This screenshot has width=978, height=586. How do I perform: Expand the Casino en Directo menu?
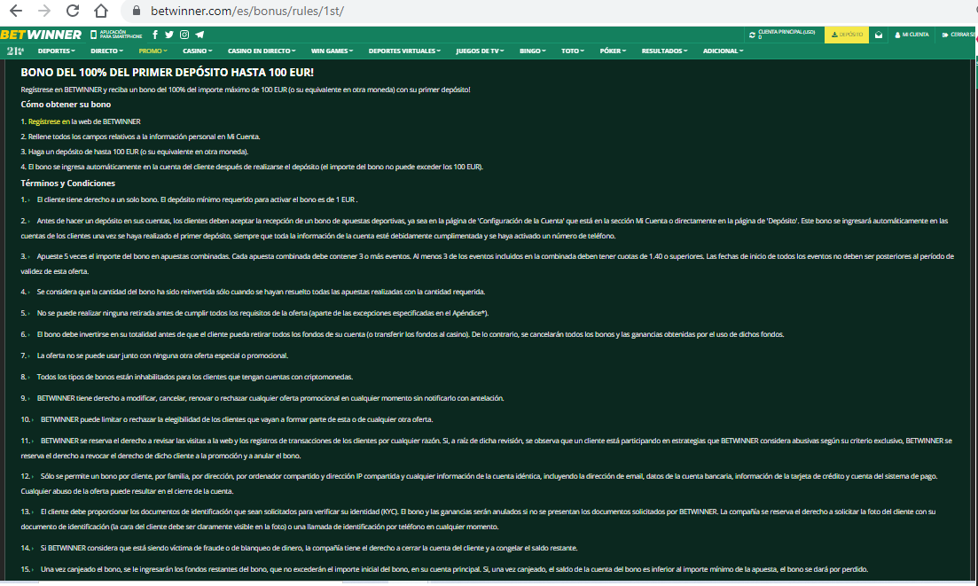point(262,51)
